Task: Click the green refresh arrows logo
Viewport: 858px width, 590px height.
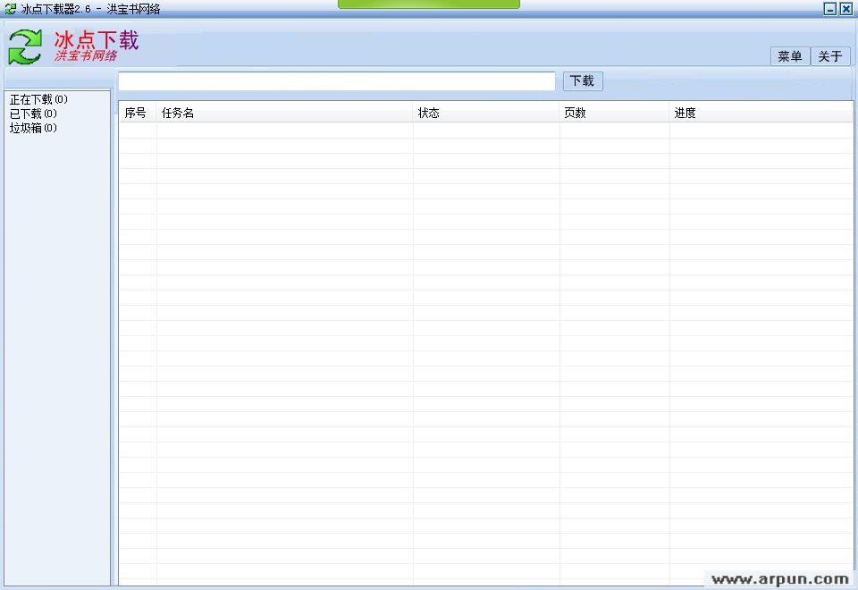Action: 25,46
